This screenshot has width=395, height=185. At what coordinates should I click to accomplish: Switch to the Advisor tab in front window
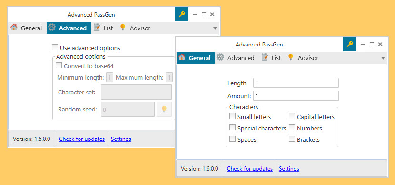pyautogui.click(x=304, y=58)
